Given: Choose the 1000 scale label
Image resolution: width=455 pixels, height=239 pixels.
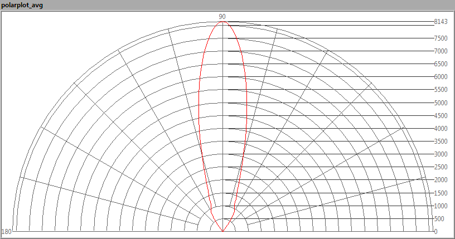Looking at the screenshot, I should click(x=441, y=206).
